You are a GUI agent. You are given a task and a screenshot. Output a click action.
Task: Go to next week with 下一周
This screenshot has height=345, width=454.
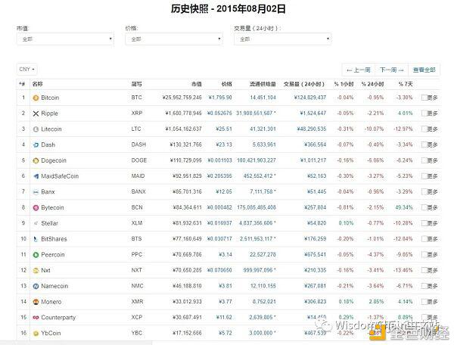[391, 70]
